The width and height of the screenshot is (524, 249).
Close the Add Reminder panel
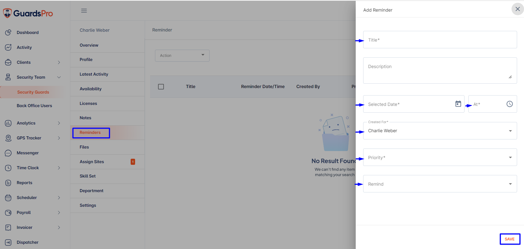tap(517, 9)
